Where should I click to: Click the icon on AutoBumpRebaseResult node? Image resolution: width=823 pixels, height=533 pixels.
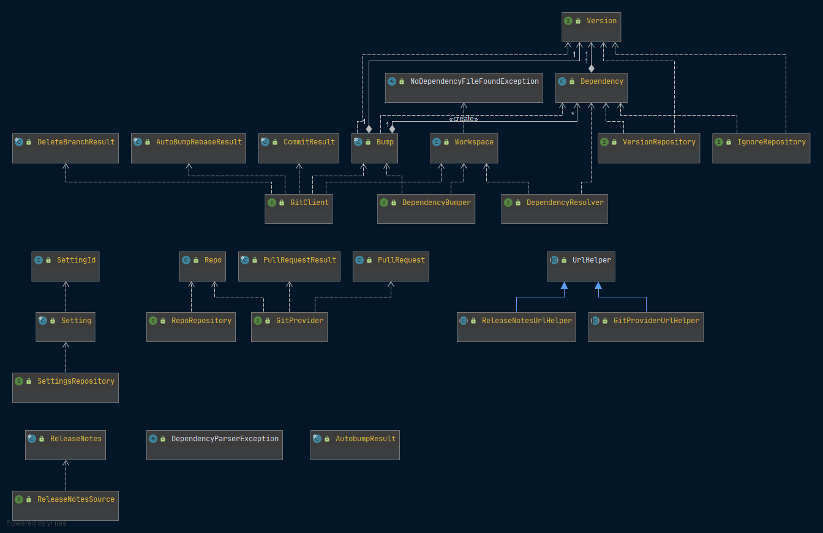tap(138, 142)
